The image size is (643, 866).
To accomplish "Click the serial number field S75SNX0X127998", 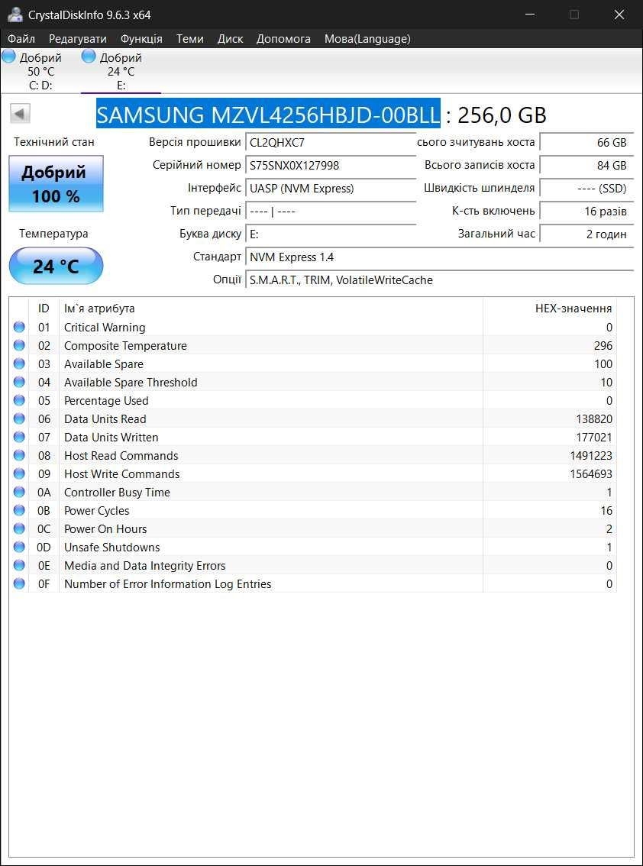I will point(331,165).
